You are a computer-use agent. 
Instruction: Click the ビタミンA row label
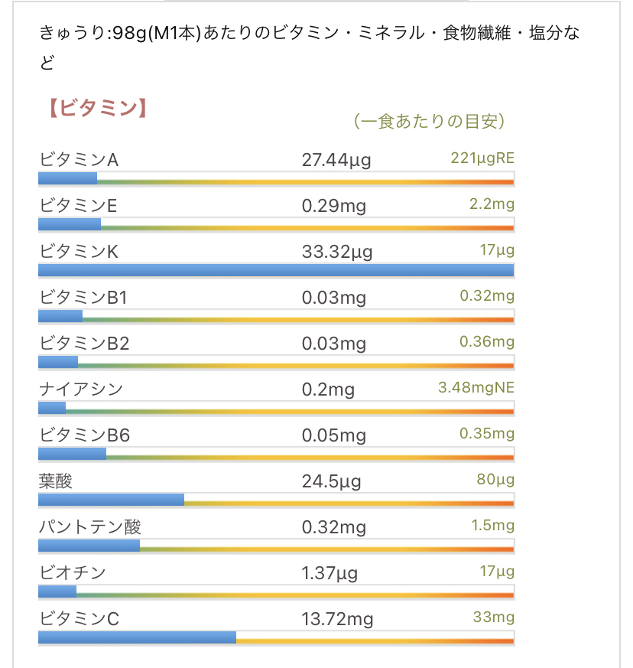click(x=79, y=160)
